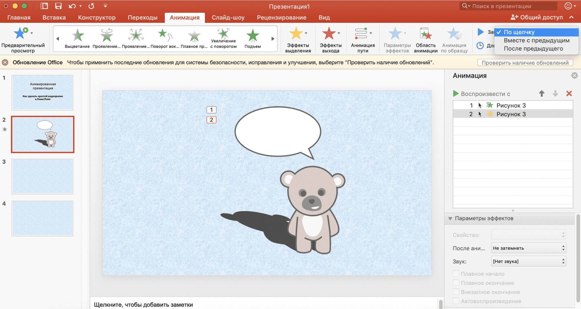This screenshot has width=581, height=309.
Task: Select the teddy bear picture
Action: pos(313,210)
